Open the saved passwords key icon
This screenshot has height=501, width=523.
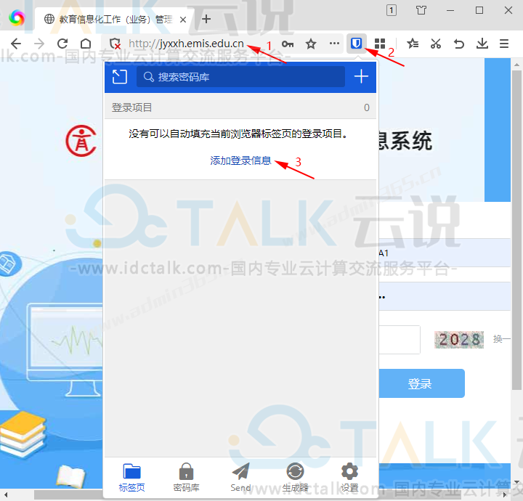[x=288, y=44]
